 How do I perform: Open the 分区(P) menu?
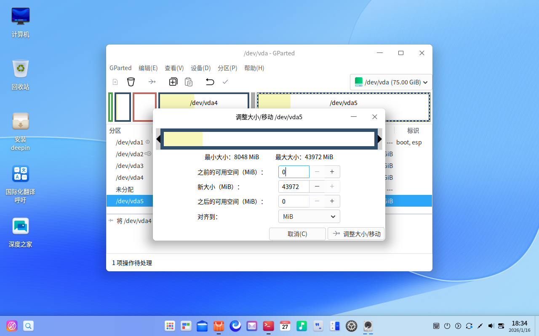[x=227, y=68]
